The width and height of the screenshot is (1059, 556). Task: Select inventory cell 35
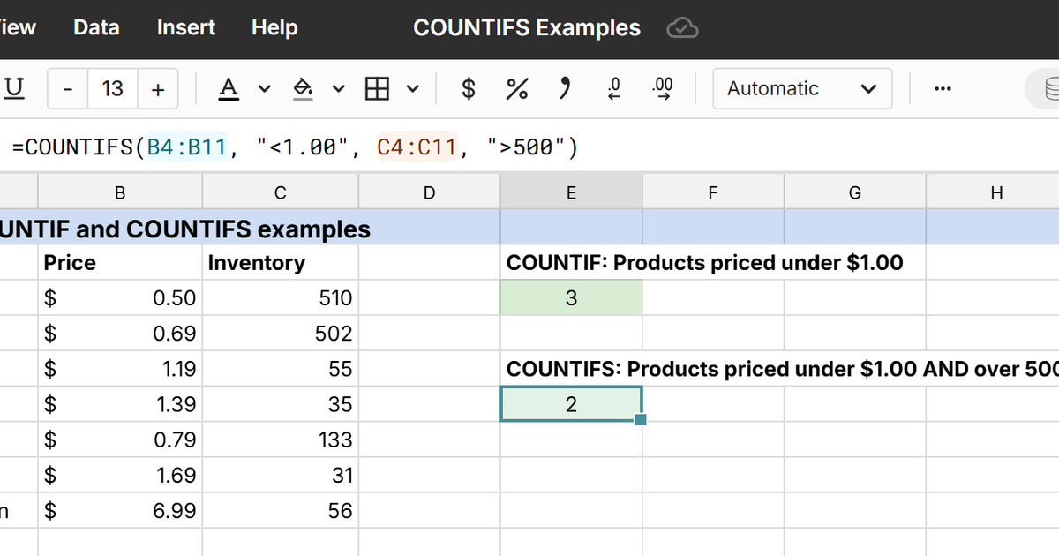pos(280,404)
